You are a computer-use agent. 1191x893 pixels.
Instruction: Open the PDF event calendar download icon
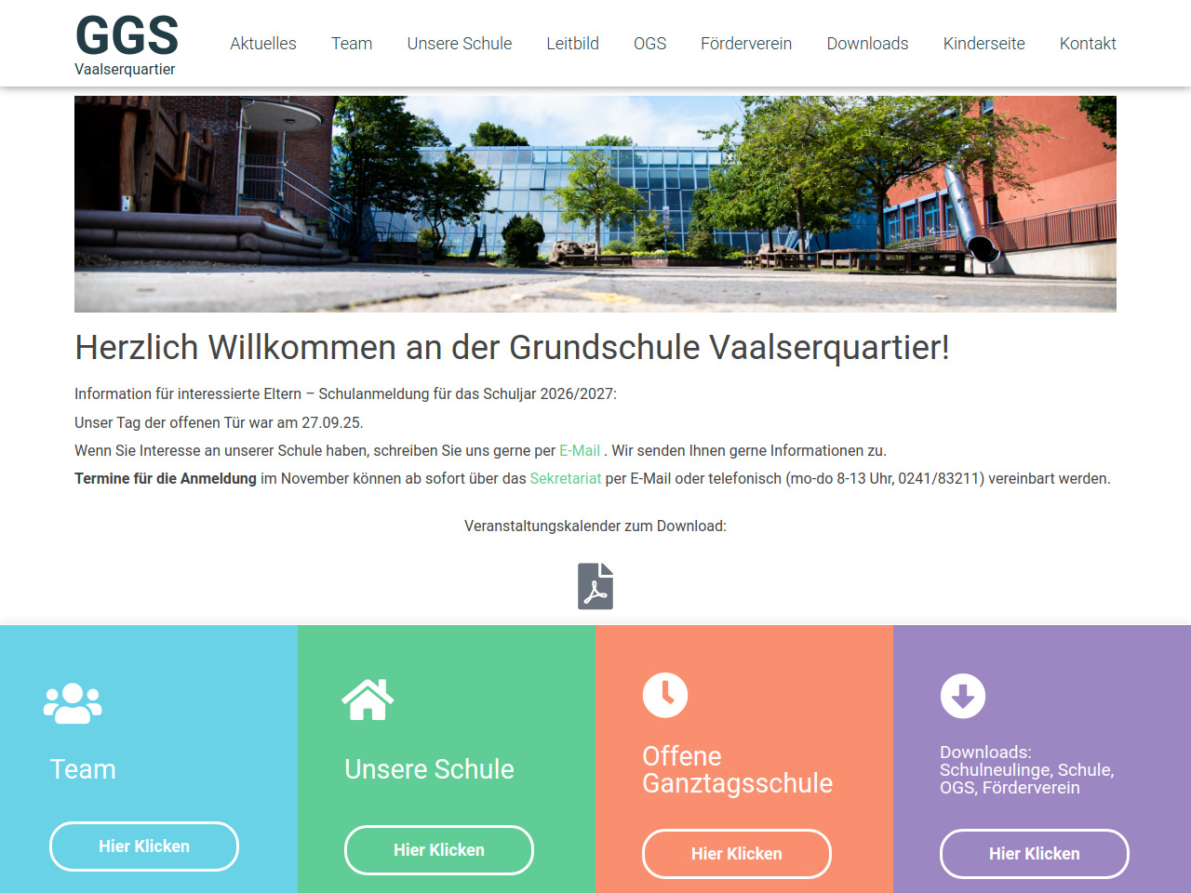pos(595,586)
